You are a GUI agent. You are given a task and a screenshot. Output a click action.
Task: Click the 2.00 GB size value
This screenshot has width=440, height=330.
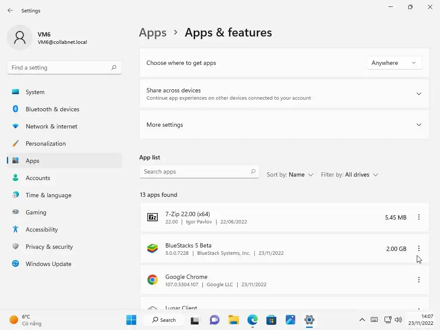click(x=396, y=249)
